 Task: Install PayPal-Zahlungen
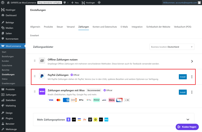pos(183,77)
